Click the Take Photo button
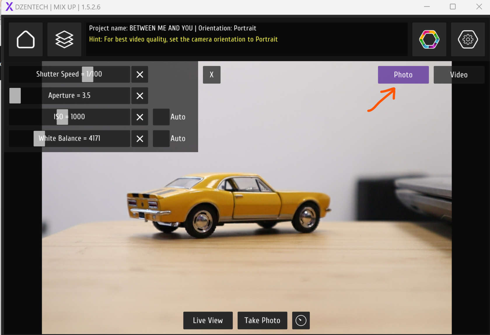 pyautogui.click(x=262, y=320)
